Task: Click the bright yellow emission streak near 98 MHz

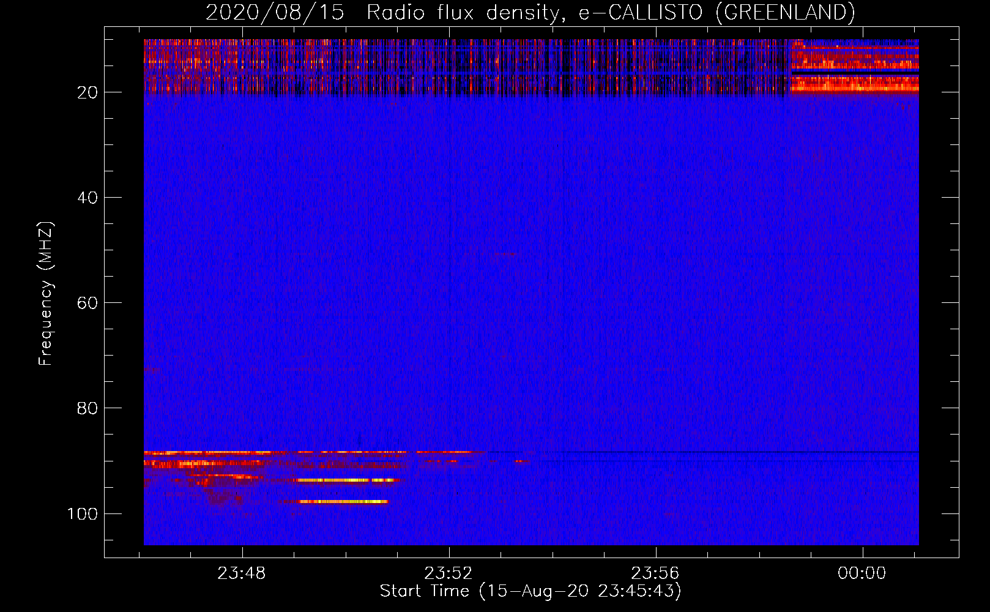Action: pyautogui.click(x=343, y=502)
